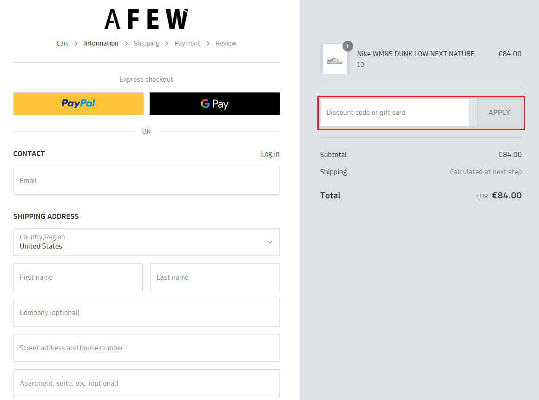Pay with PayPal express checkout
Viewport: 539px width, 400px height.
click(79, 103)
